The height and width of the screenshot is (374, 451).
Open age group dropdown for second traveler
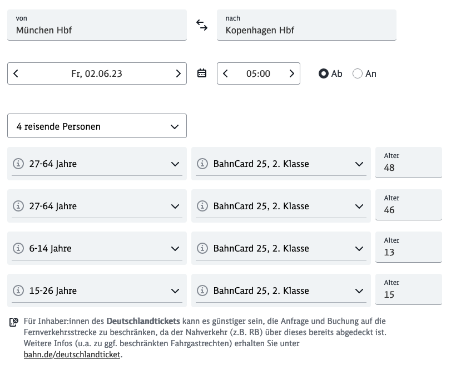coord(97,206)
